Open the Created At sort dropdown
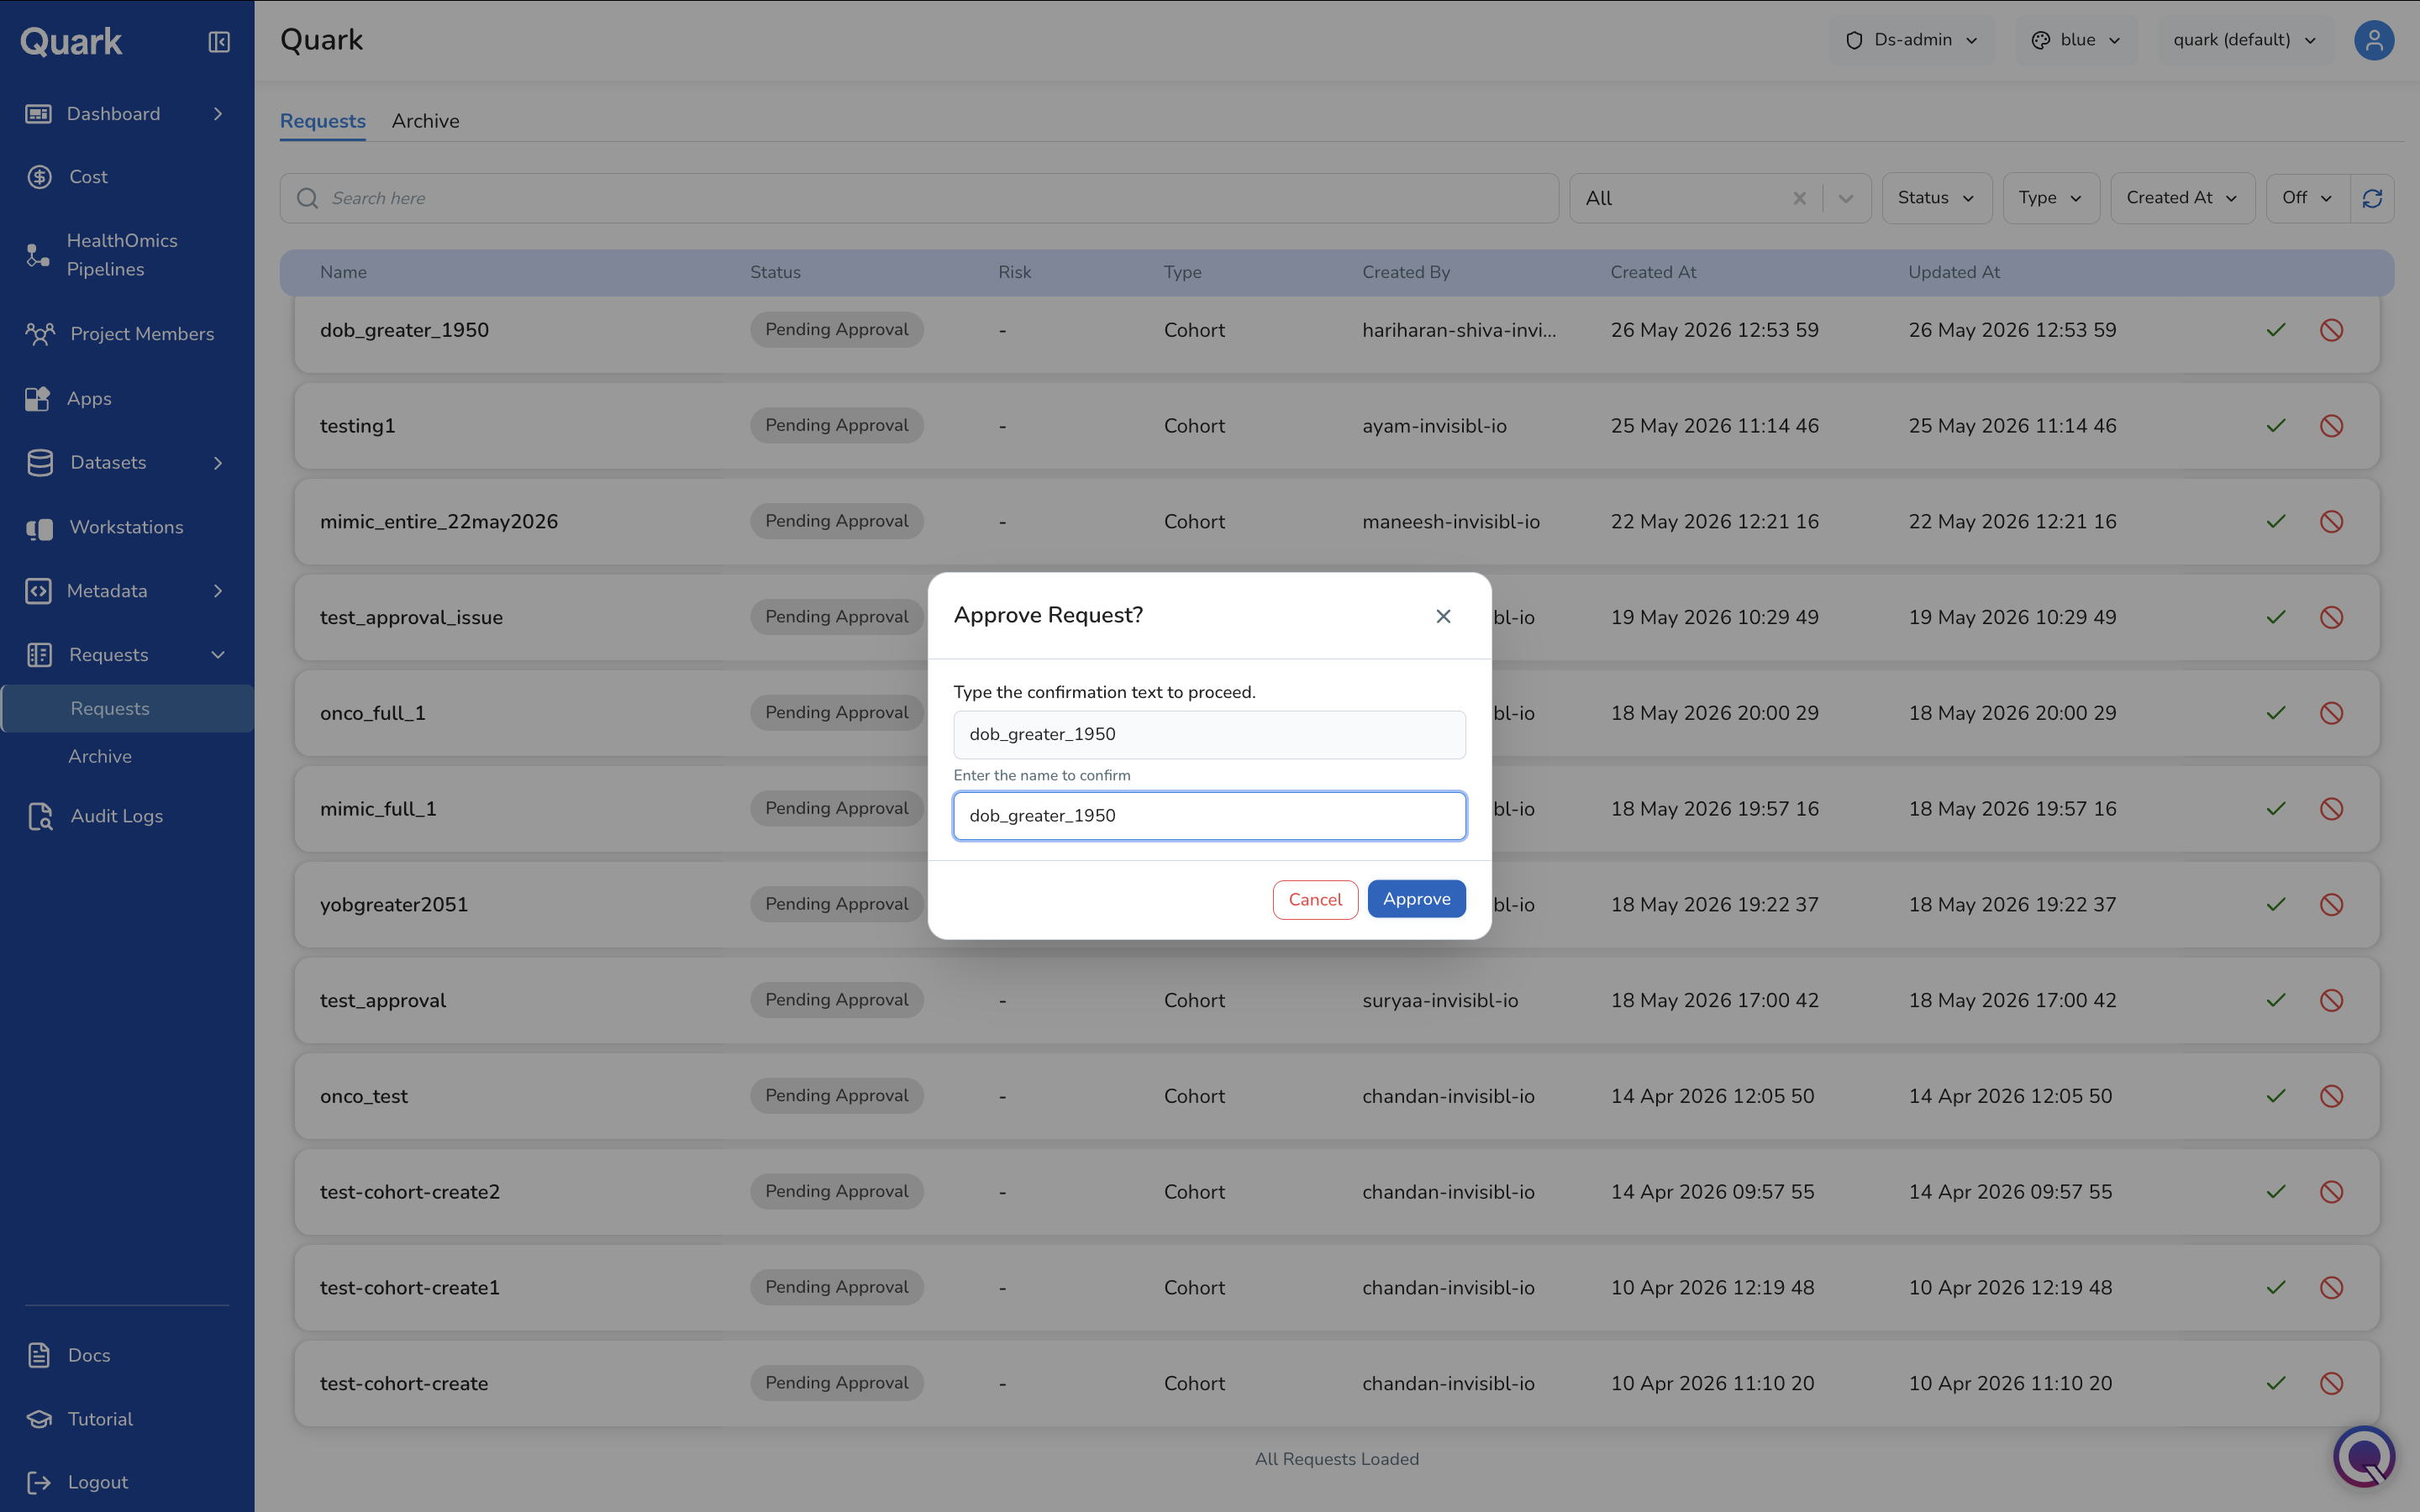Image resolution: width=2420 pixels, height=1512 pixels. point(2182,198)
